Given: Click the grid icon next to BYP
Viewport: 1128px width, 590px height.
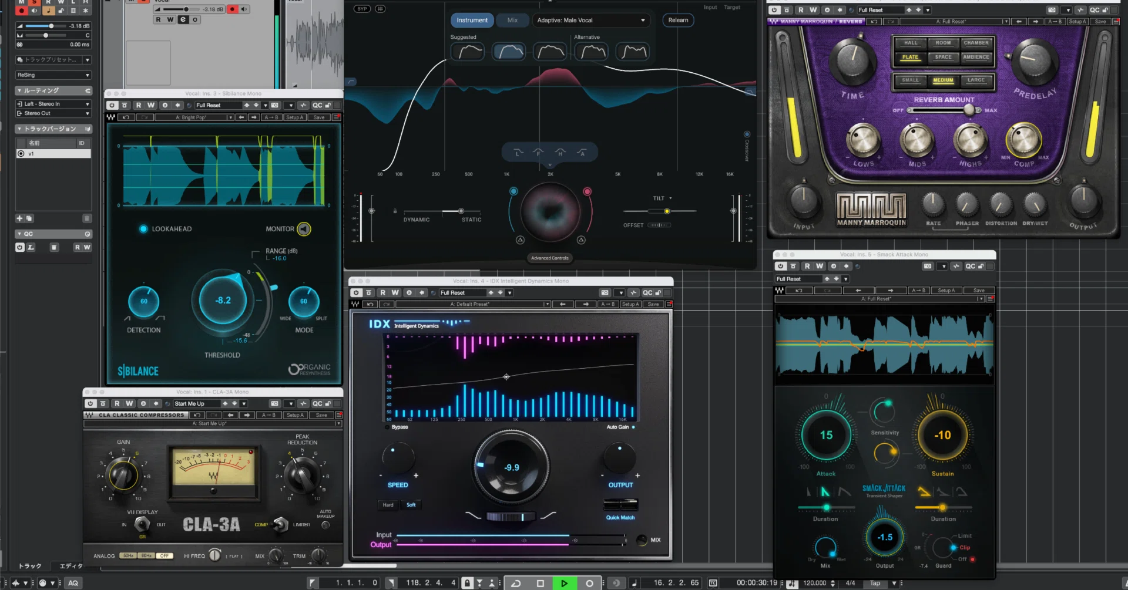Looking at the screenshot, I should [380, 9].
